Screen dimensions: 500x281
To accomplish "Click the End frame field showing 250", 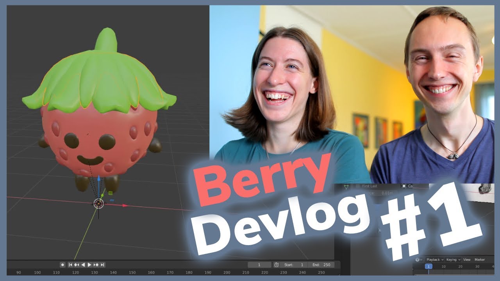I will click(x=321, y=265).
